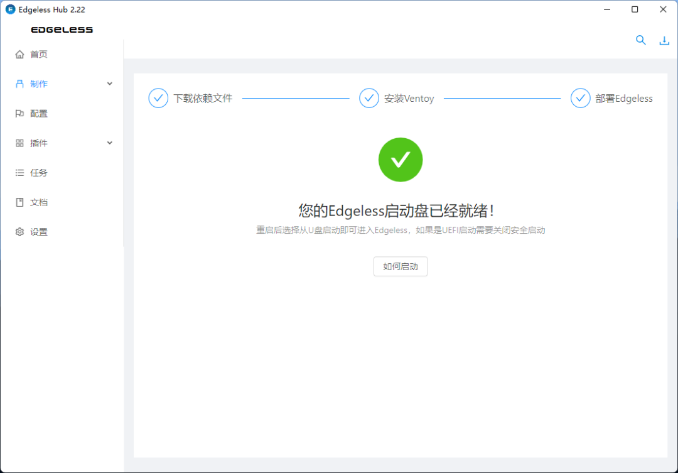Click the 下载依赖文件 step checkmark

click(x=158, y=98)
